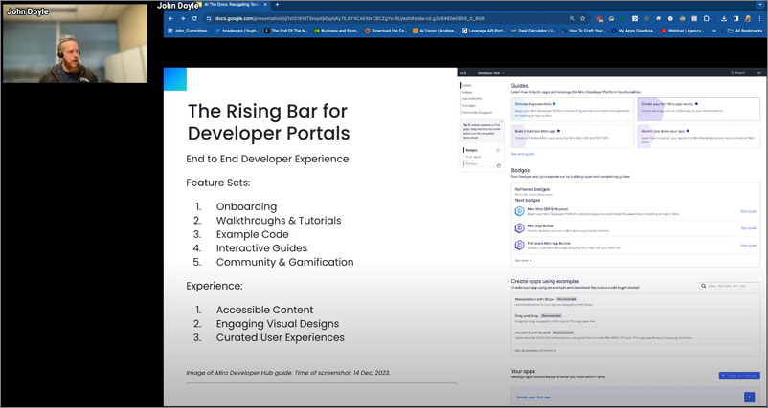The width and height of the screenshot is (768, 408).
Task: Select Community & support in the sidebar
Action: pyautogui.click(x=477, y=113)
